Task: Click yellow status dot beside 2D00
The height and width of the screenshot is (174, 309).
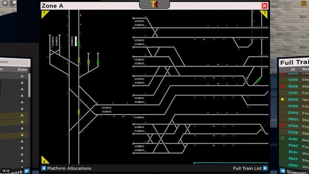Action: [x=282, y=99]
